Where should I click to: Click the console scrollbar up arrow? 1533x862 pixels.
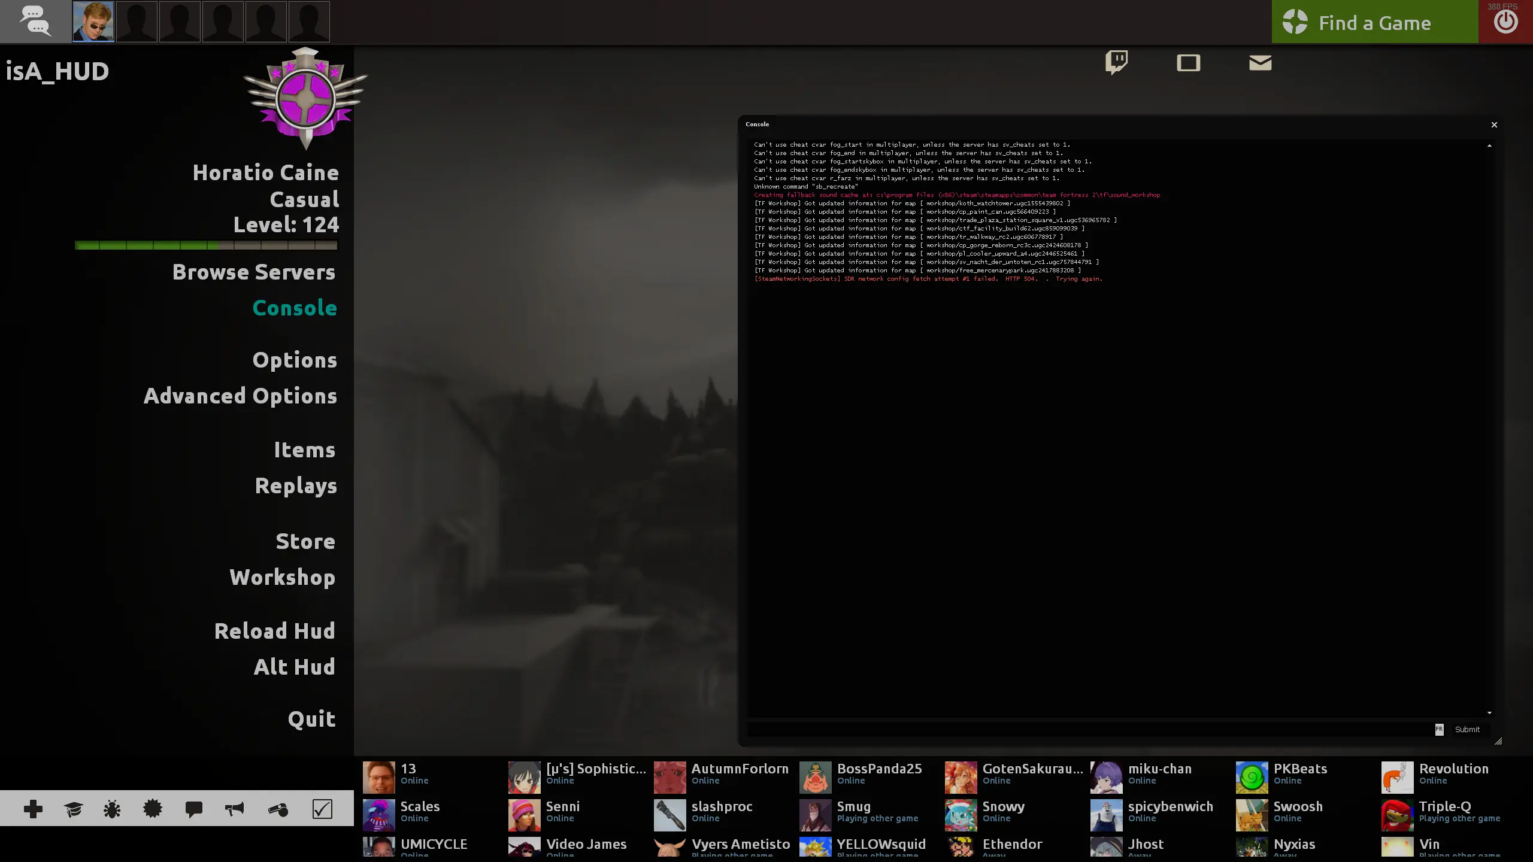(x=1489, y=145)
